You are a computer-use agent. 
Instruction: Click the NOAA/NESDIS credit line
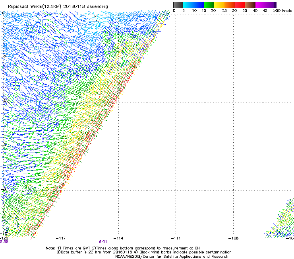pos(172,257)
